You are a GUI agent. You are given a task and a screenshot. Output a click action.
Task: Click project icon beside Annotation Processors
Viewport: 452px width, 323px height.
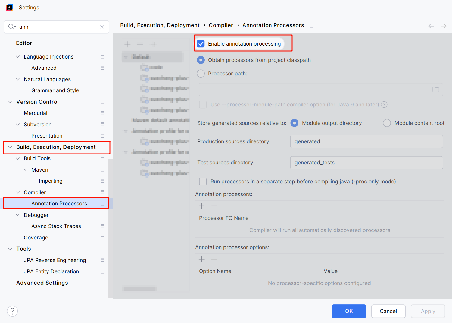[x=103, y=204]
